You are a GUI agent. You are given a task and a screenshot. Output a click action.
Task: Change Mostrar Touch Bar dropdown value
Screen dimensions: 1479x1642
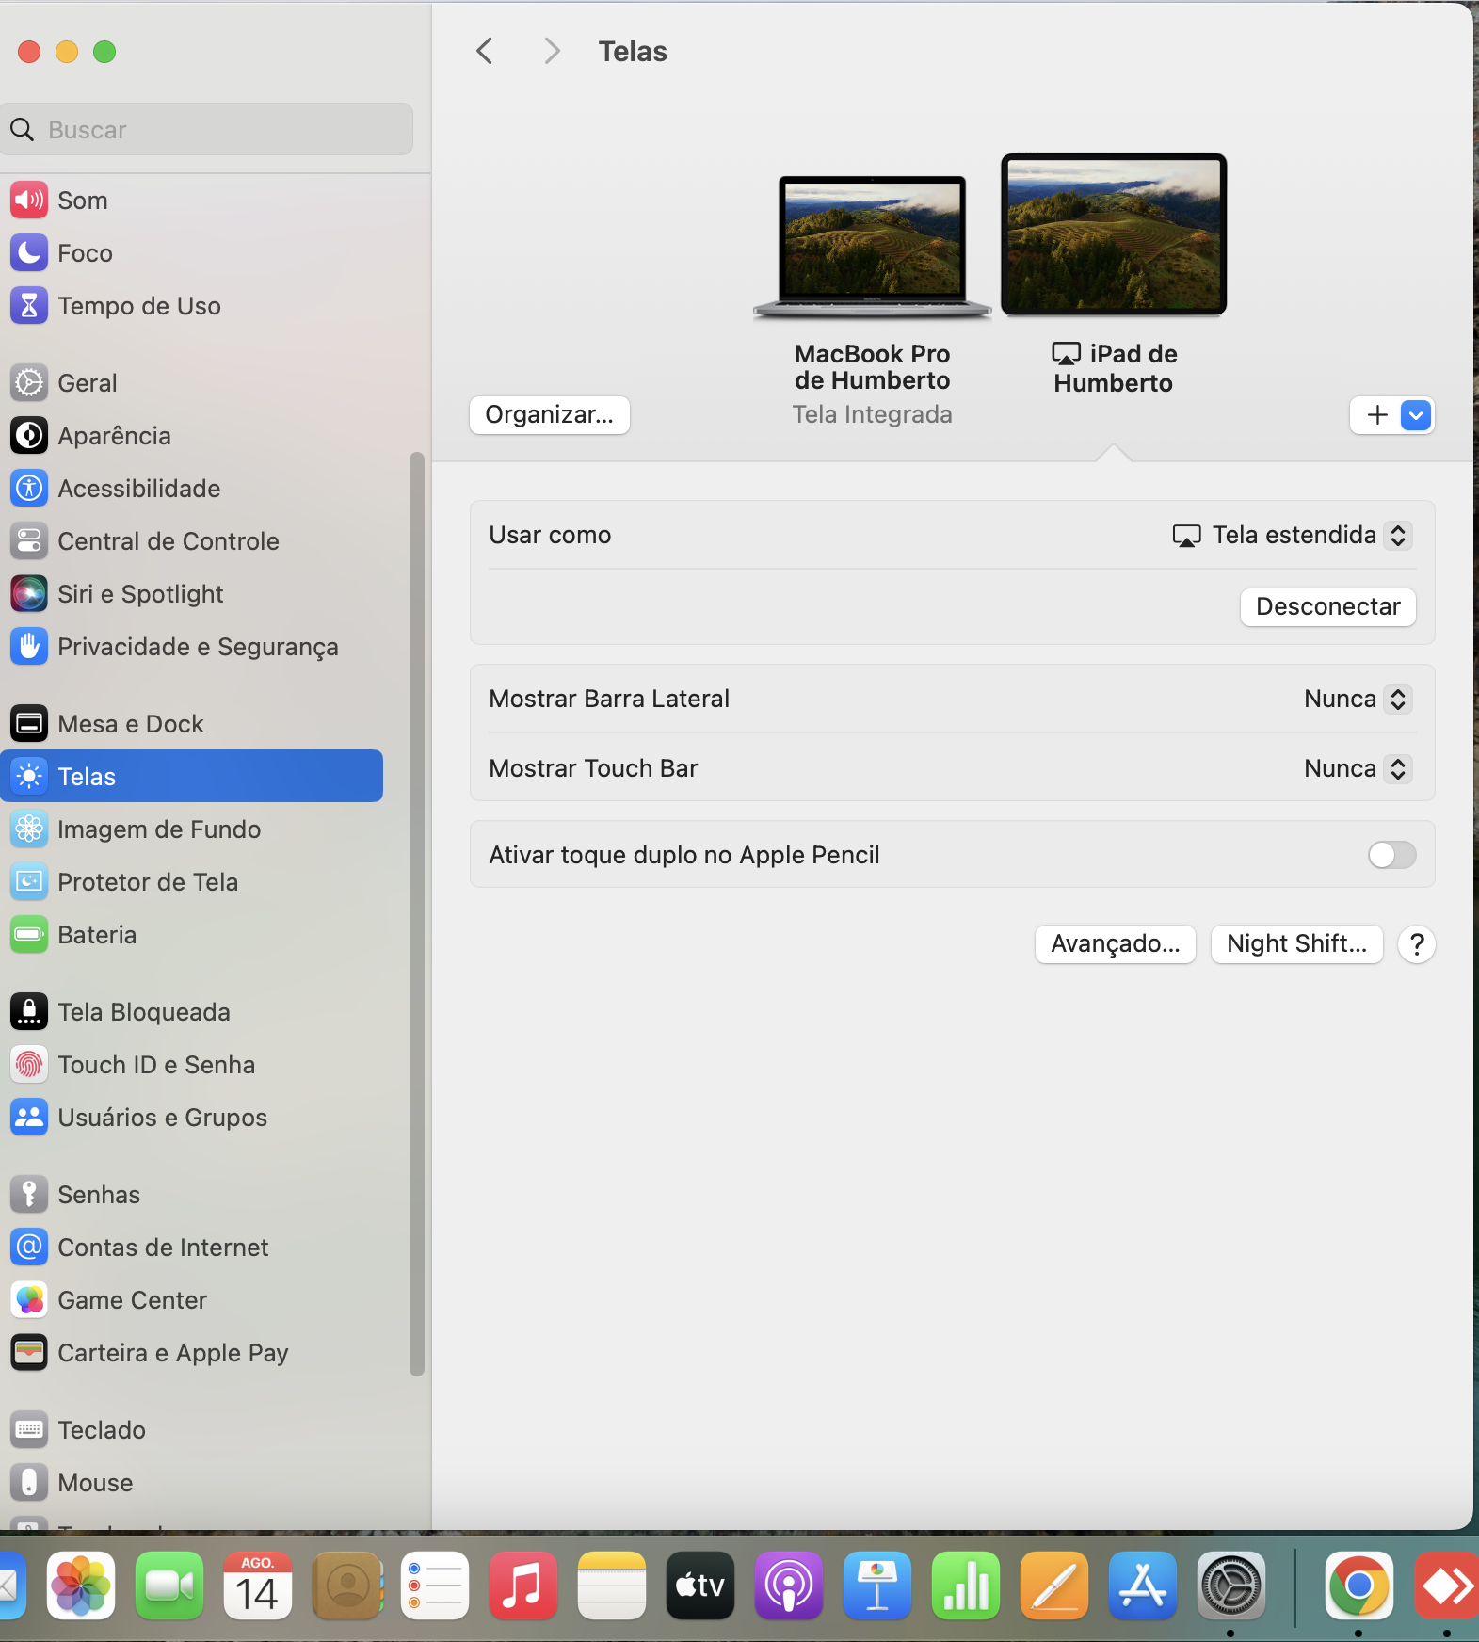(x=1357, y=769)
